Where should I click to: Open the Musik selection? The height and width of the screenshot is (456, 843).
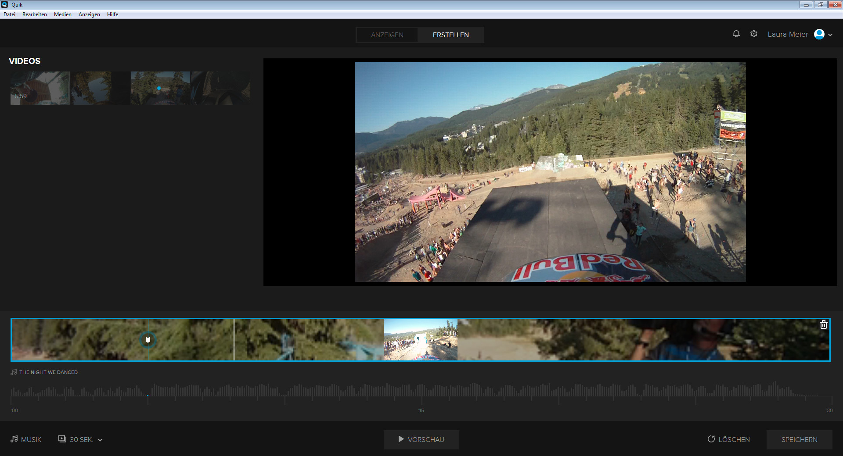click(x=26, y=439)
